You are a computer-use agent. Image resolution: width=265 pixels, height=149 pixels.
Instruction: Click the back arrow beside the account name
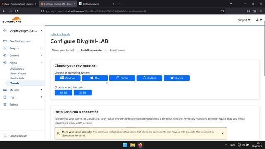click(x=5, y=31)
